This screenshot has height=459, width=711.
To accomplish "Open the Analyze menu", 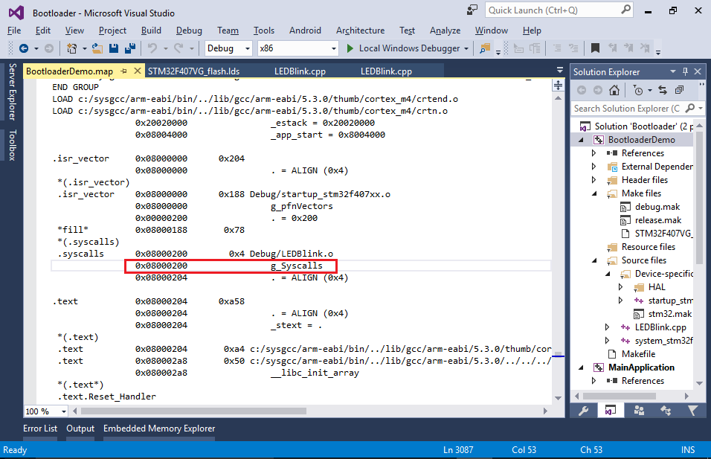I will [x=445, y=31].
